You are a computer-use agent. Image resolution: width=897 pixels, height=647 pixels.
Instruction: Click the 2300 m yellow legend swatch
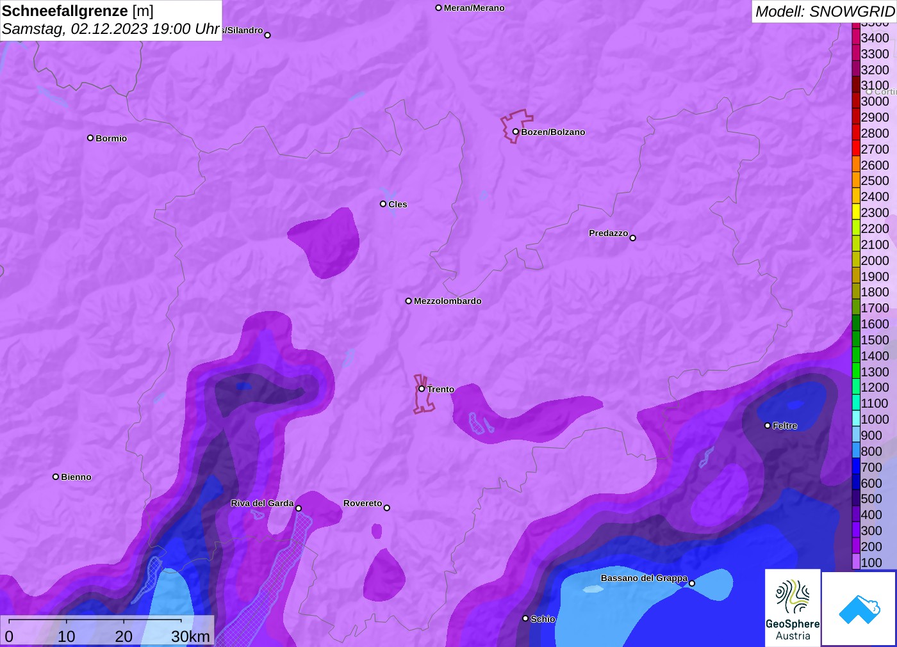click(856, 212)
